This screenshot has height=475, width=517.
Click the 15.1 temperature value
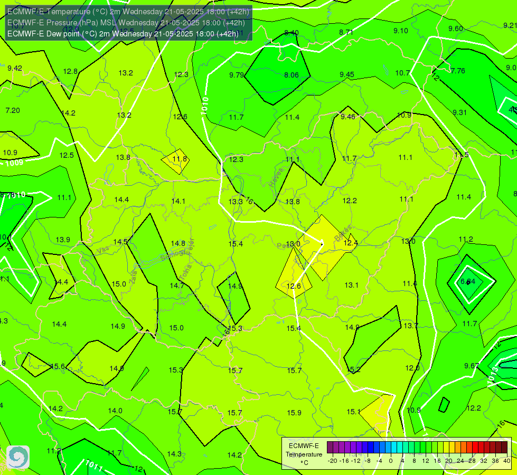pos(353,411)
